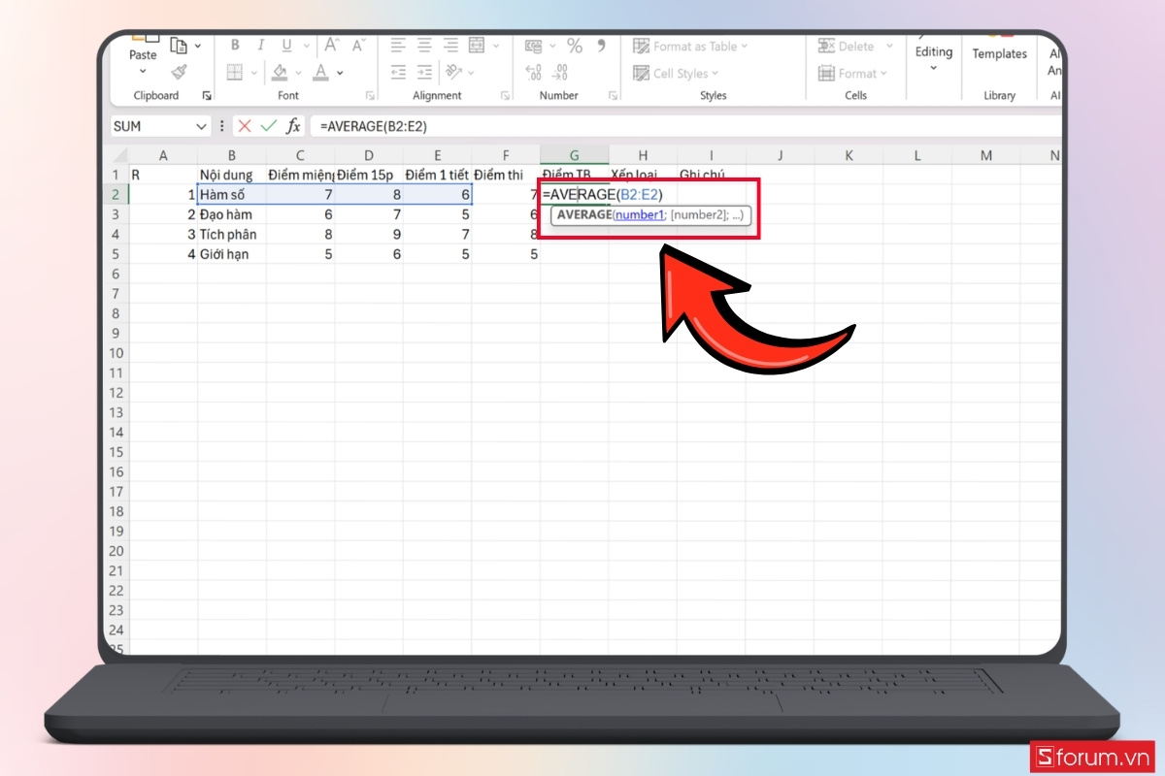Open Number format dialog launcher

(x=613, y=96)
